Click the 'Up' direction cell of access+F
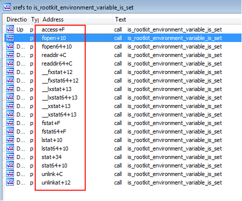This screenshot has height=201, width=242. click(20, 30)
